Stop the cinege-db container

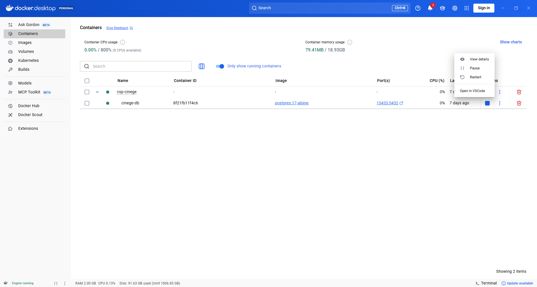487,103
